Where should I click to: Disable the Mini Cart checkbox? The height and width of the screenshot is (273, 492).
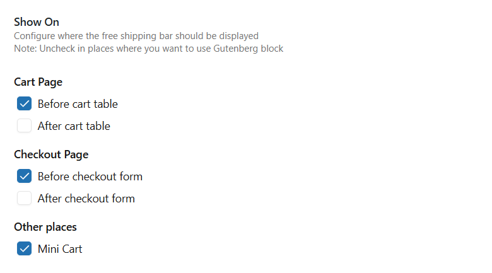coord(25,249)
